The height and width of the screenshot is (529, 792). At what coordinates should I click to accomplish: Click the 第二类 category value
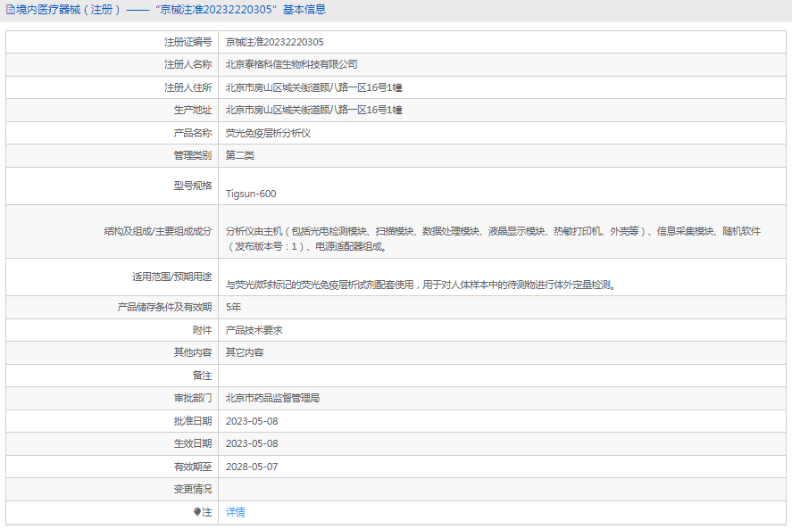click(240, 155)
